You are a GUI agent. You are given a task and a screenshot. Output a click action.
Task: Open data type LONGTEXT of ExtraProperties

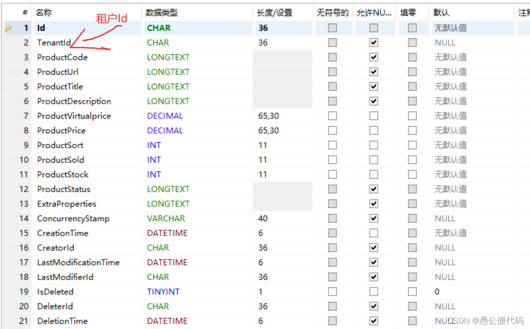[x=168, y=204]
